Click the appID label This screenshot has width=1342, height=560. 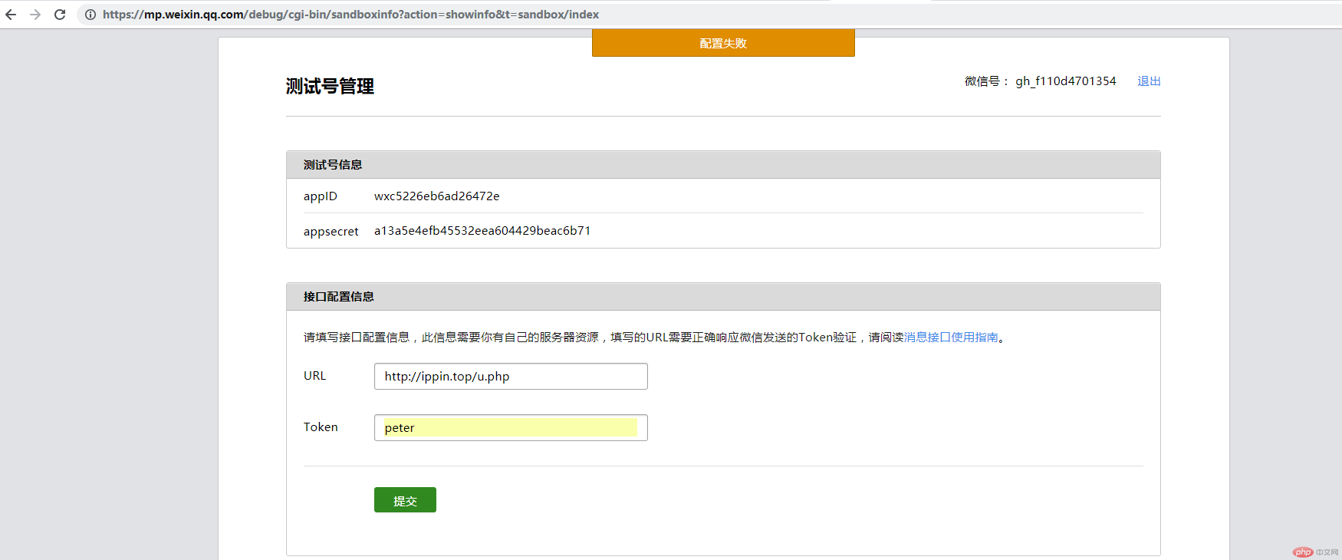click(321, 196)
